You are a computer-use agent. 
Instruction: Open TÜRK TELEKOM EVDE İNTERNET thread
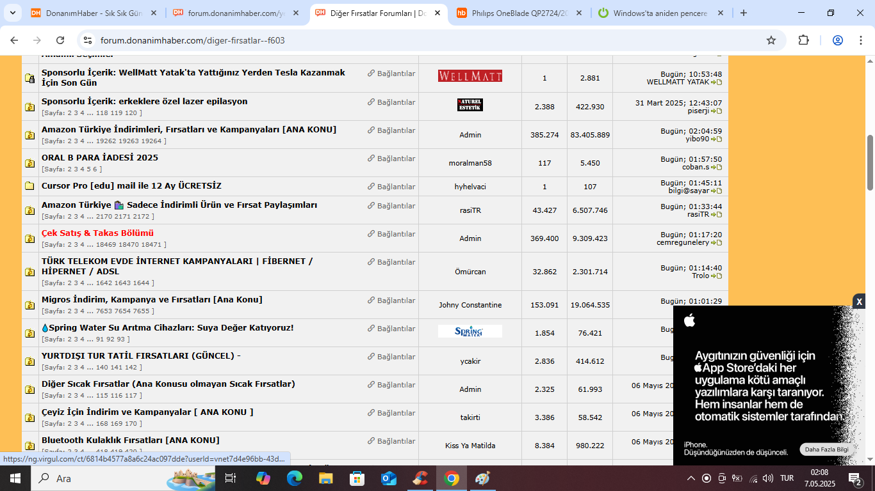177,266
